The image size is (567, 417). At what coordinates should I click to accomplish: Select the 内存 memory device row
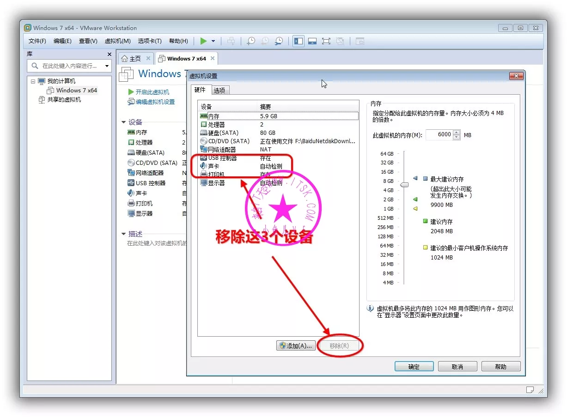213,116
